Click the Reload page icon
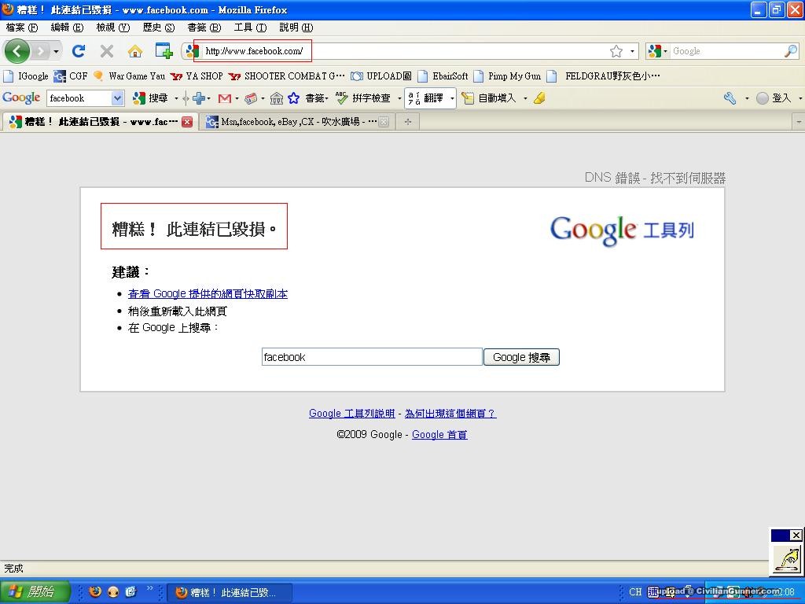Screen dimensions: 805x604 click(79, 51)
